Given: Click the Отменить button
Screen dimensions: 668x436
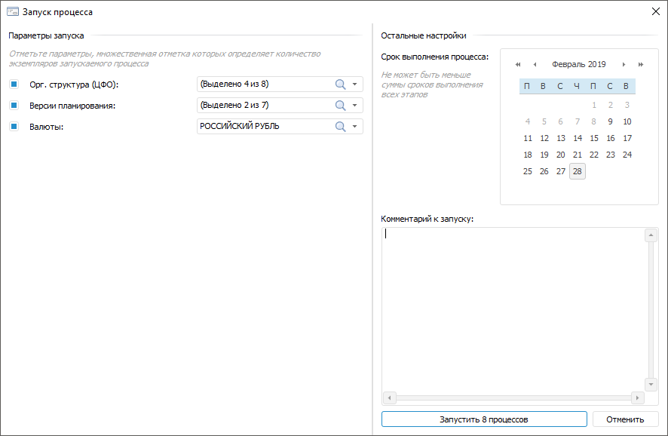Looking at the screenshot, I should point(625,419).
